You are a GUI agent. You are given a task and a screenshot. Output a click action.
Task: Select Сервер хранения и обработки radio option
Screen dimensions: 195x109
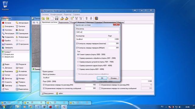pos(78,58)
